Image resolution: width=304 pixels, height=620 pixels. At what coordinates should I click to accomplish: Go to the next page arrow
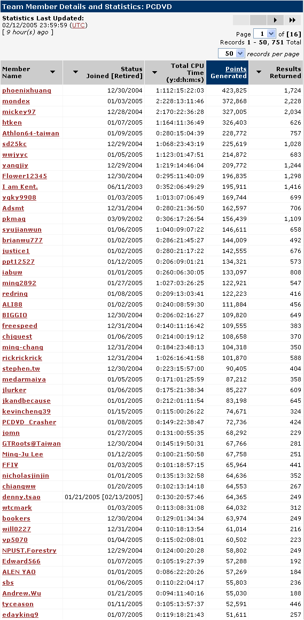(x=276, y=20)
